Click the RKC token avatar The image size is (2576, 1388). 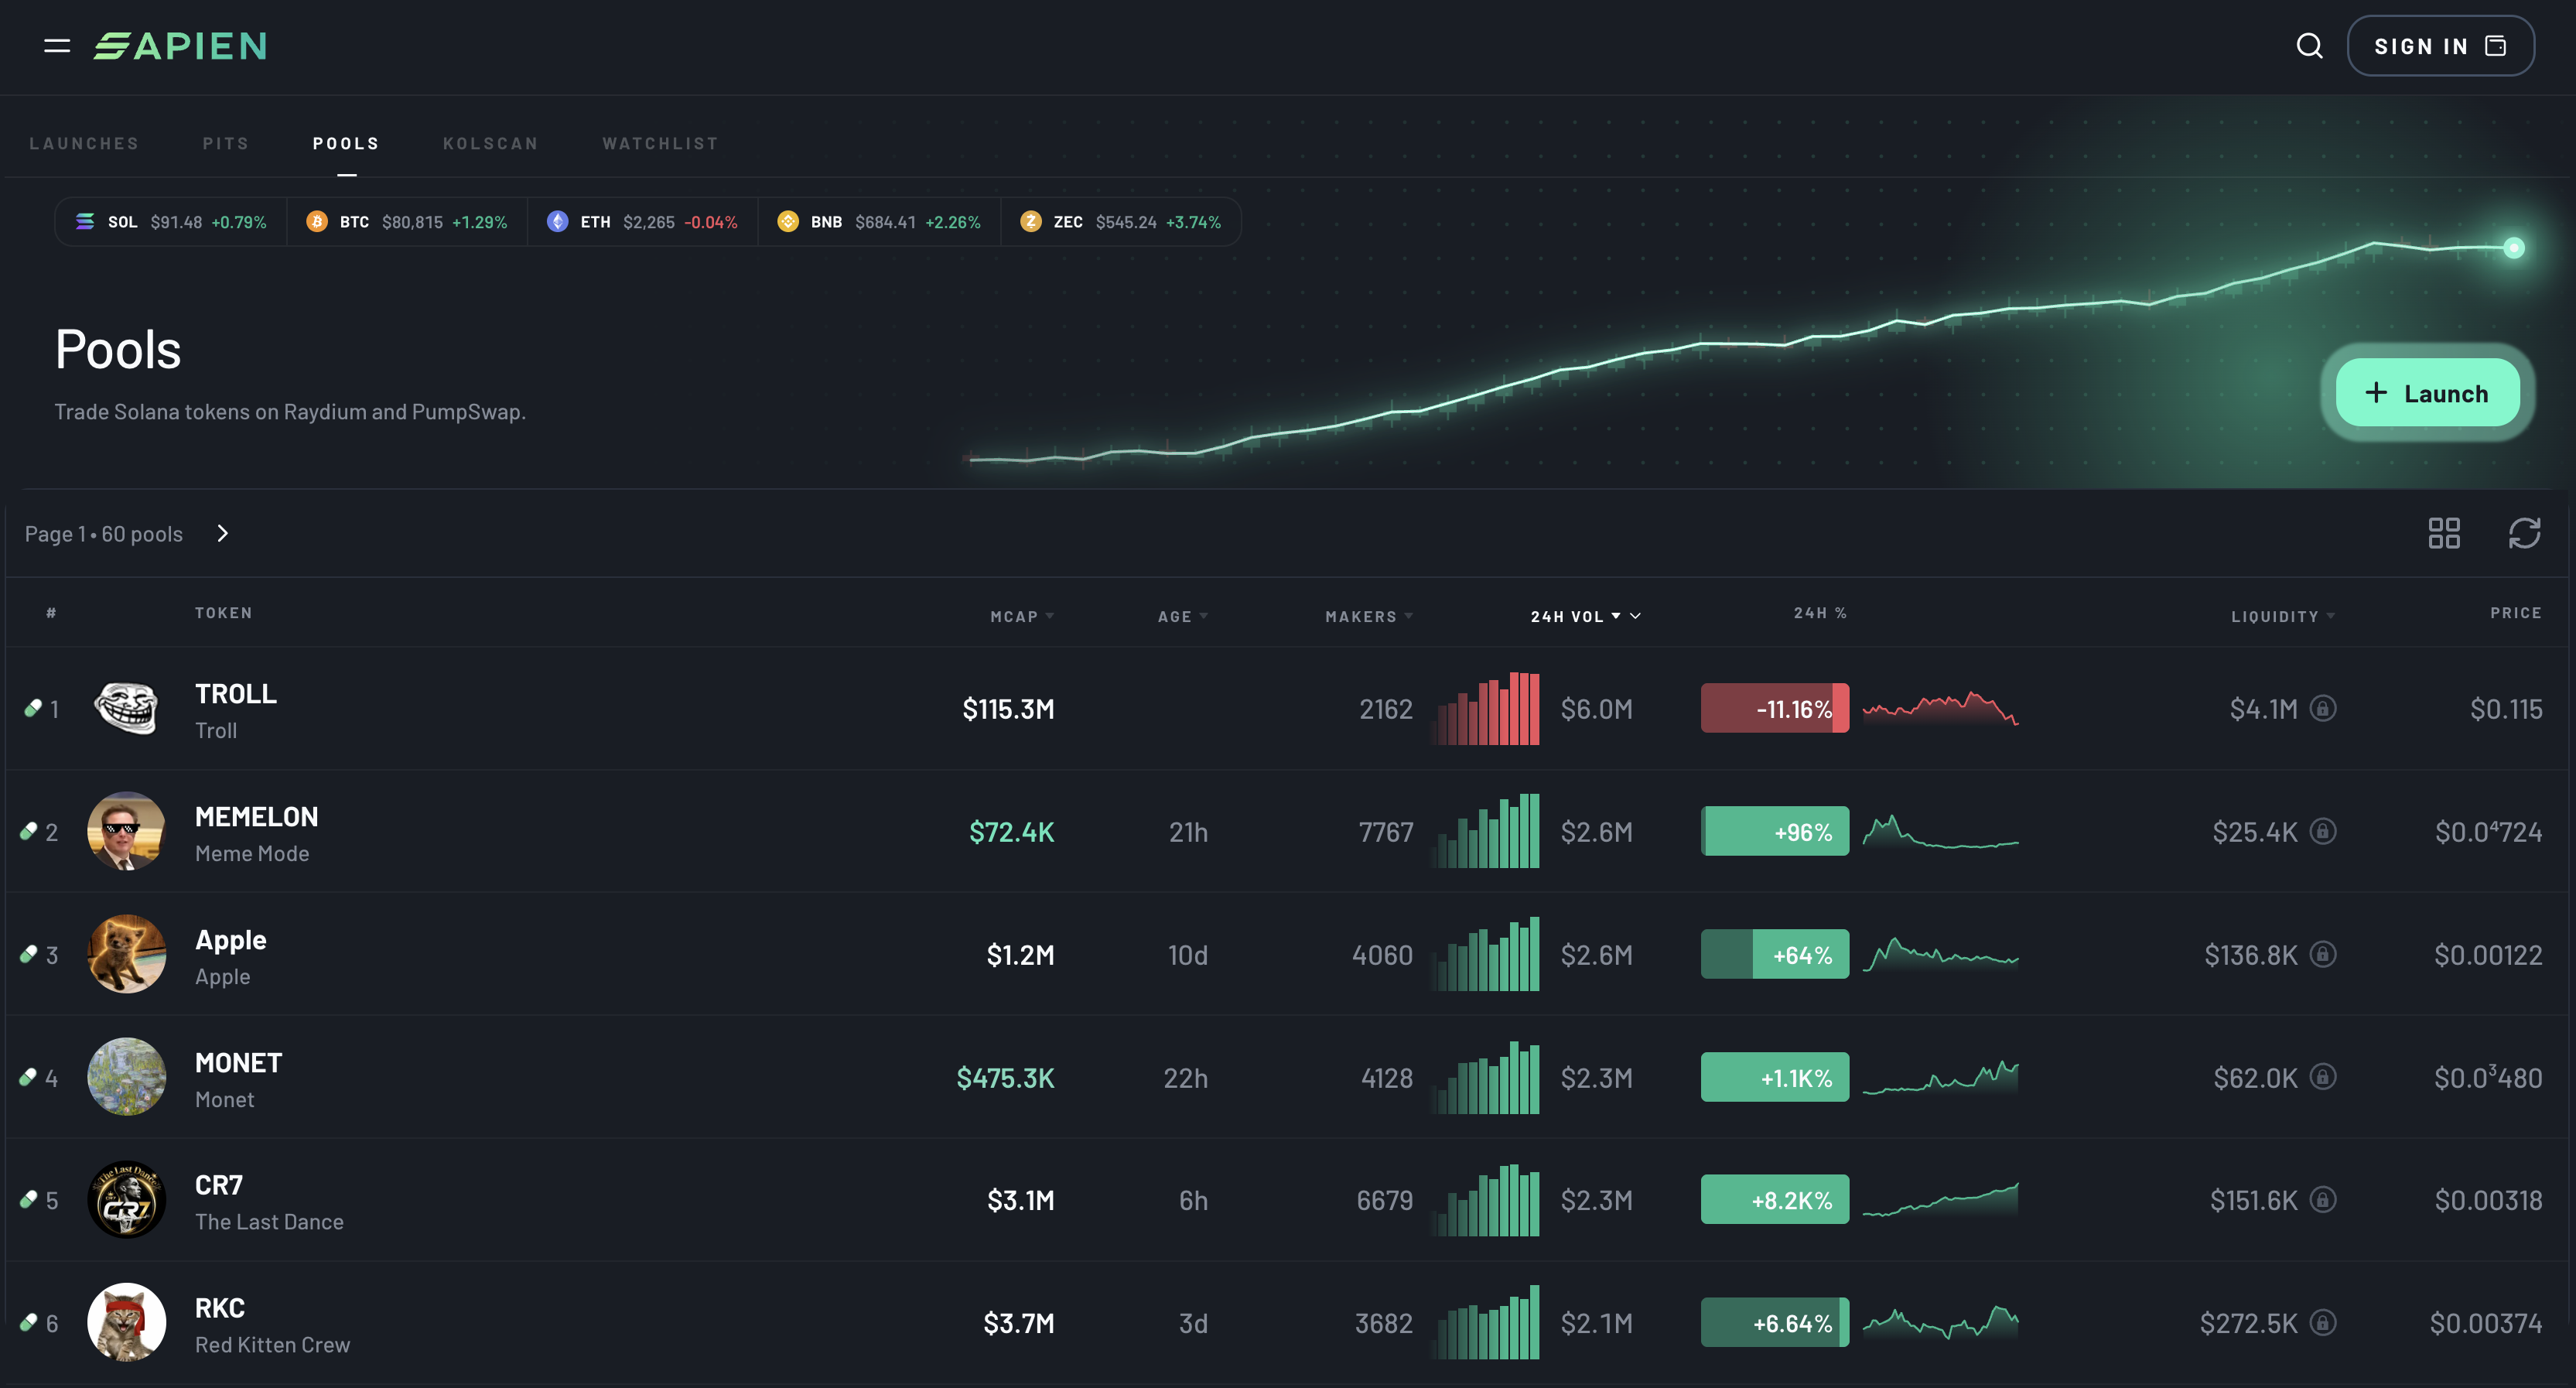pyautogui.click(x=126, y=1322)
